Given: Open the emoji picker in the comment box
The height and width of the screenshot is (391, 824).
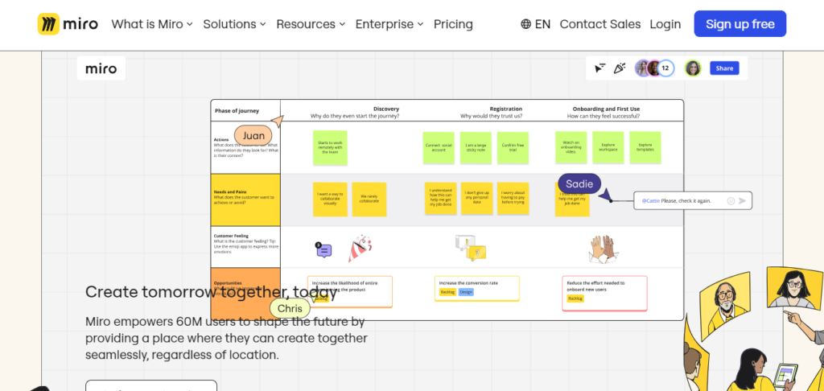Looking at the screenshot, I should [731, 201].
